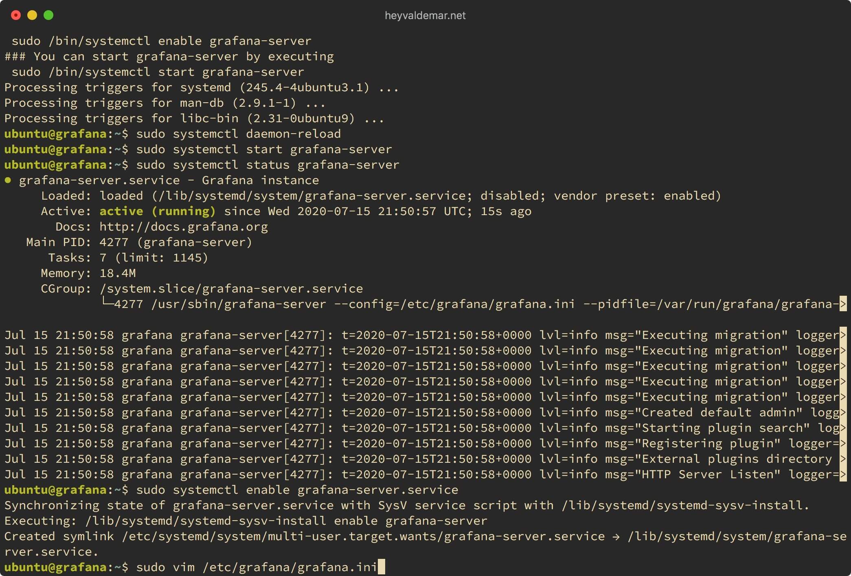Click '### You can start grafana-server' line

[169, 56]
